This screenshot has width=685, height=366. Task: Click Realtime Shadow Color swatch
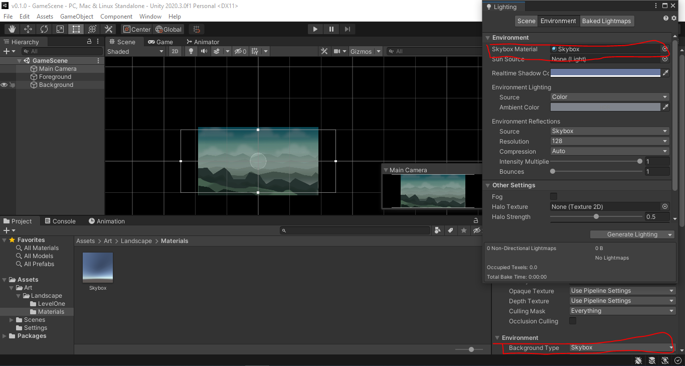click(x=605, y=73)
